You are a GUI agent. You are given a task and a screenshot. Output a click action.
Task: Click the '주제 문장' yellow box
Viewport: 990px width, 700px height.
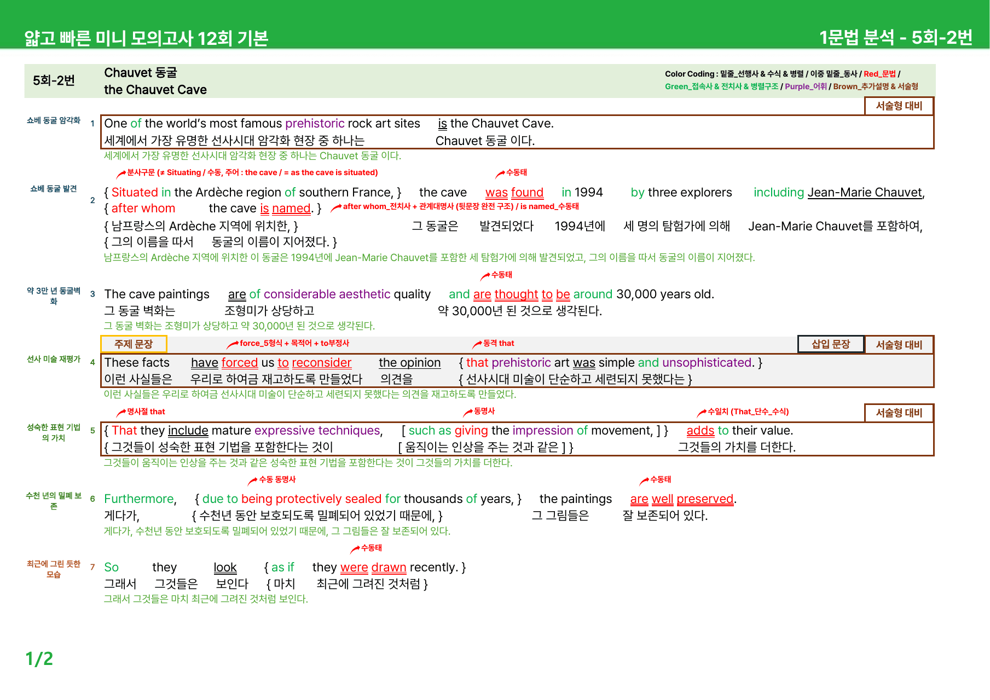pyautogui.click(x=134, y=344)
